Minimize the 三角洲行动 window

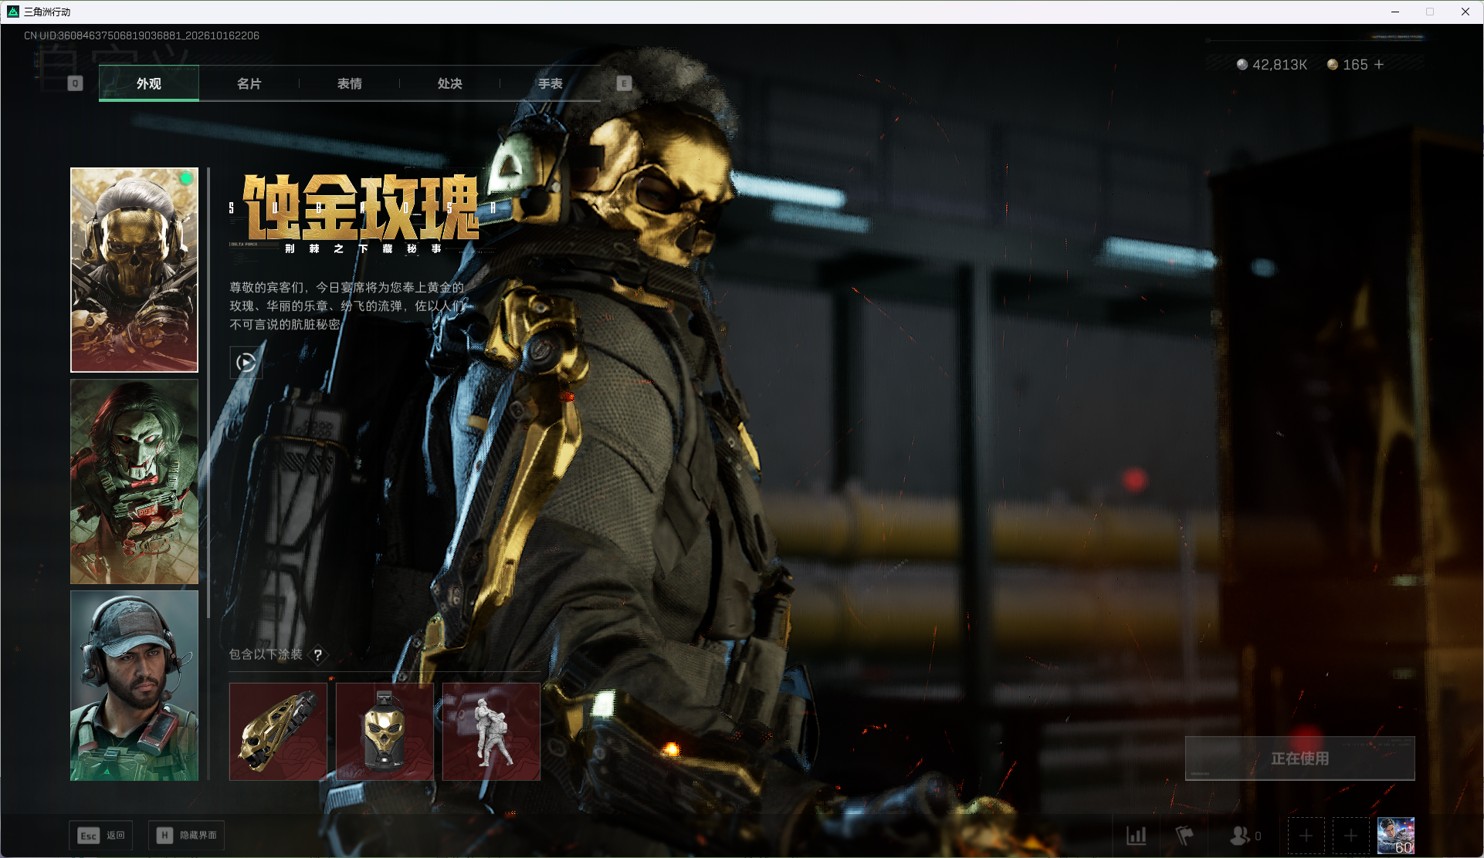[x=1395, y=12]
